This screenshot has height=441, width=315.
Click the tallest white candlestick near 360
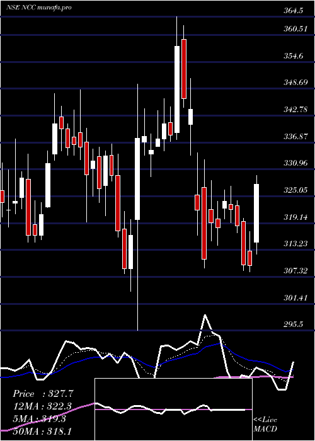177,89
